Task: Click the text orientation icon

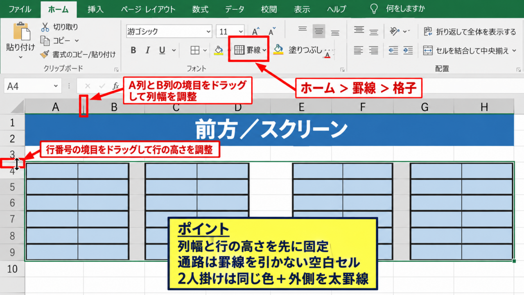Action: (x=395, y=32)
